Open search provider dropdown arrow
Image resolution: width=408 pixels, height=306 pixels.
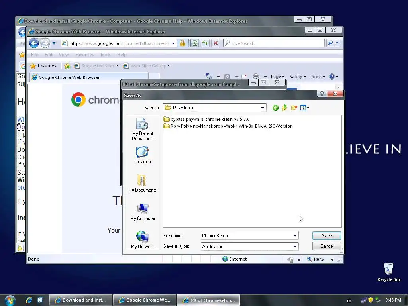click(x=337, y=43)
